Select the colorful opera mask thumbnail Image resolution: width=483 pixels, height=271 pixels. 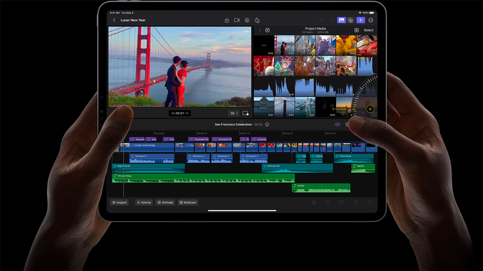[285, 66]
